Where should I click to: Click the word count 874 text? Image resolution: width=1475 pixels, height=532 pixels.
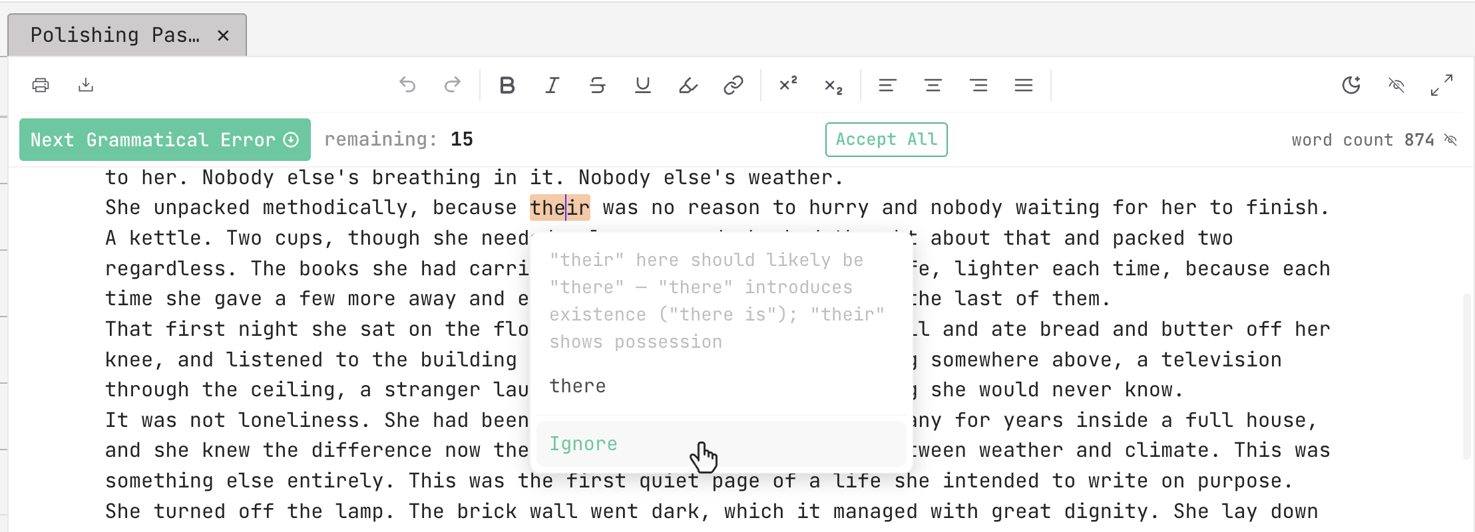[1363, 140]
